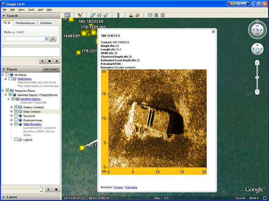The image size is (269, 201).
Task: Switch to Directions tab
Action: click(46, 23)
